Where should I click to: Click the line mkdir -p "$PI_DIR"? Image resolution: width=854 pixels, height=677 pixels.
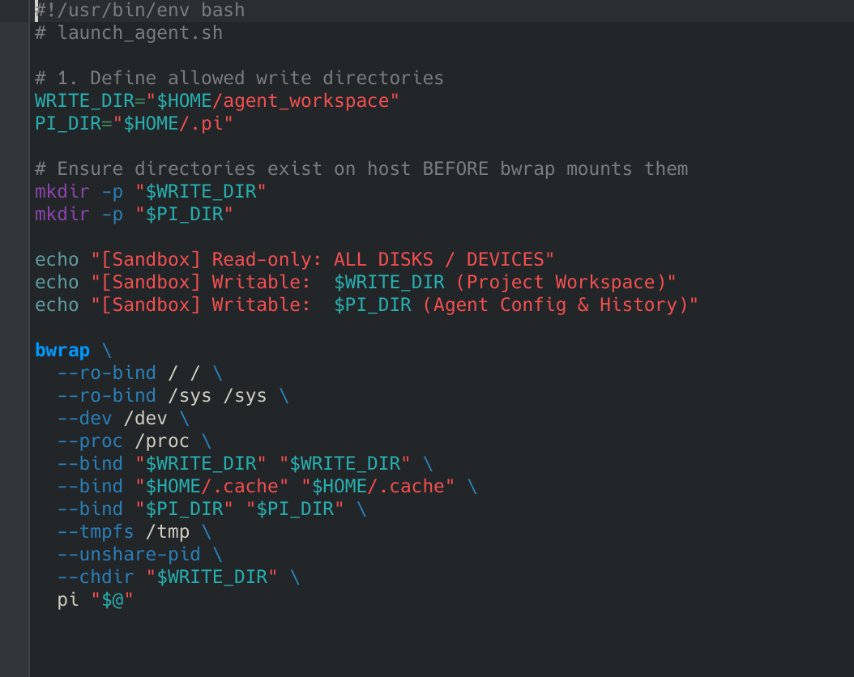pos(134,215)
